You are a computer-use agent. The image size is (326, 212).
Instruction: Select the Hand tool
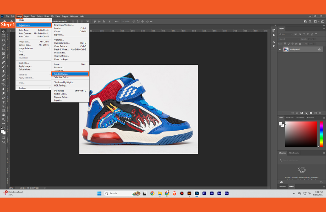[3, 115]
